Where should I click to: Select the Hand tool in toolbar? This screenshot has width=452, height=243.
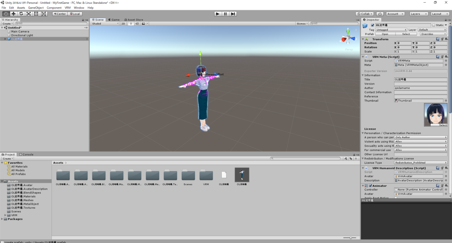click(6, 14)
